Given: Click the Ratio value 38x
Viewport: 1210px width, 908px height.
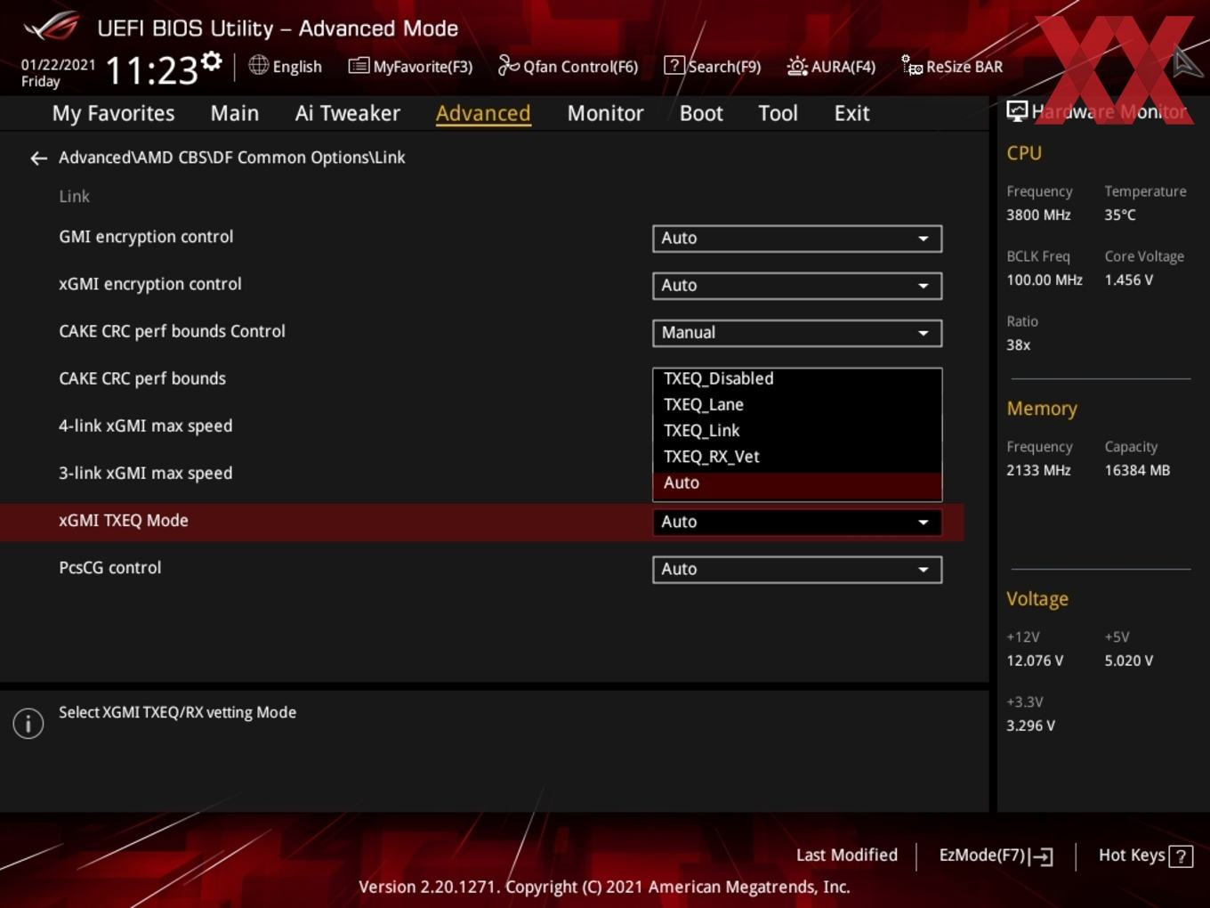Looking at the screenshot, I should (x=1019, y=345).
